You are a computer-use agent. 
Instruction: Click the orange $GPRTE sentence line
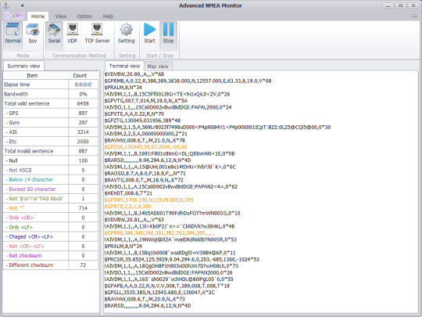[x=127, y=207]
